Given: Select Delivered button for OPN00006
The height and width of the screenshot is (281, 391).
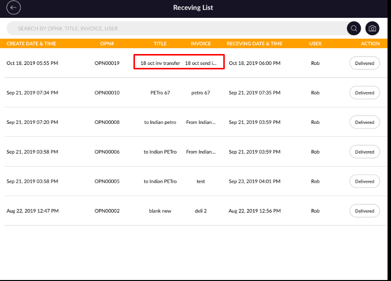Looking at the screenshot, I should [364, 152].
